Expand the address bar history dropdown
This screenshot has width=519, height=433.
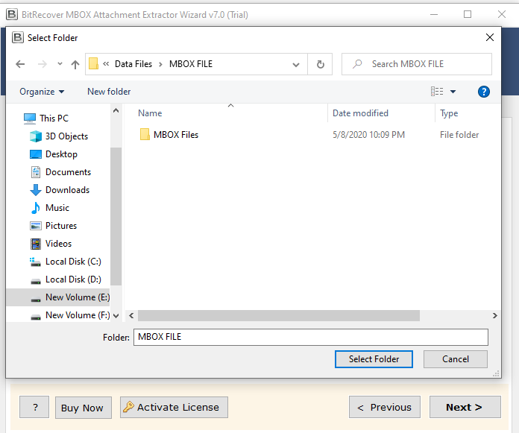tap(296, 65)
